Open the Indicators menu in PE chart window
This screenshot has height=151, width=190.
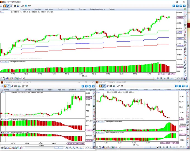click(134, 90)
